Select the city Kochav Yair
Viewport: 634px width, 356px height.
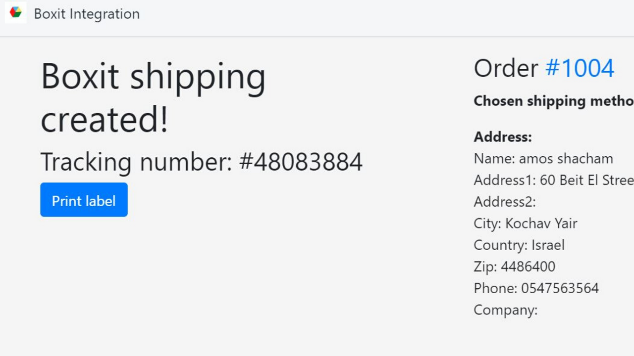526,223
